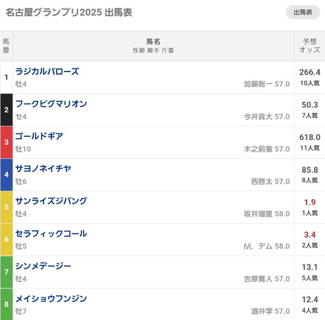
Task: Open horse メイショウフンジン link
Action: click(x=51, y=298)
